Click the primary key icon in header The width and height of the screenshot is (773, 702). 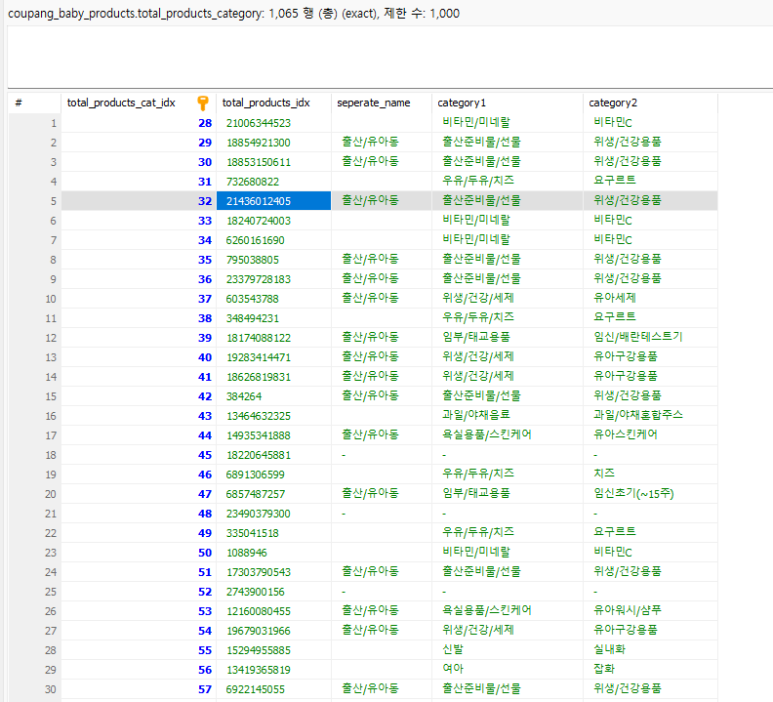[x=203, y=103]
